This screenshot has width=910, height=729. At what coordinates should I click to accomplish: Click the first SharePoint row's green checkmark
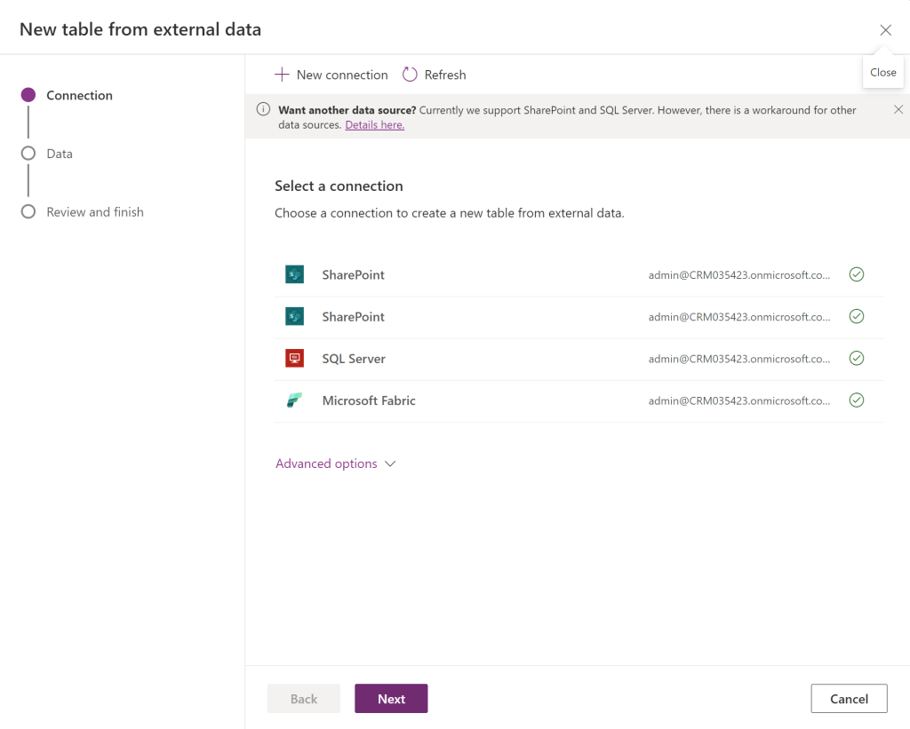pyautogui.click(x=857, y=275)
